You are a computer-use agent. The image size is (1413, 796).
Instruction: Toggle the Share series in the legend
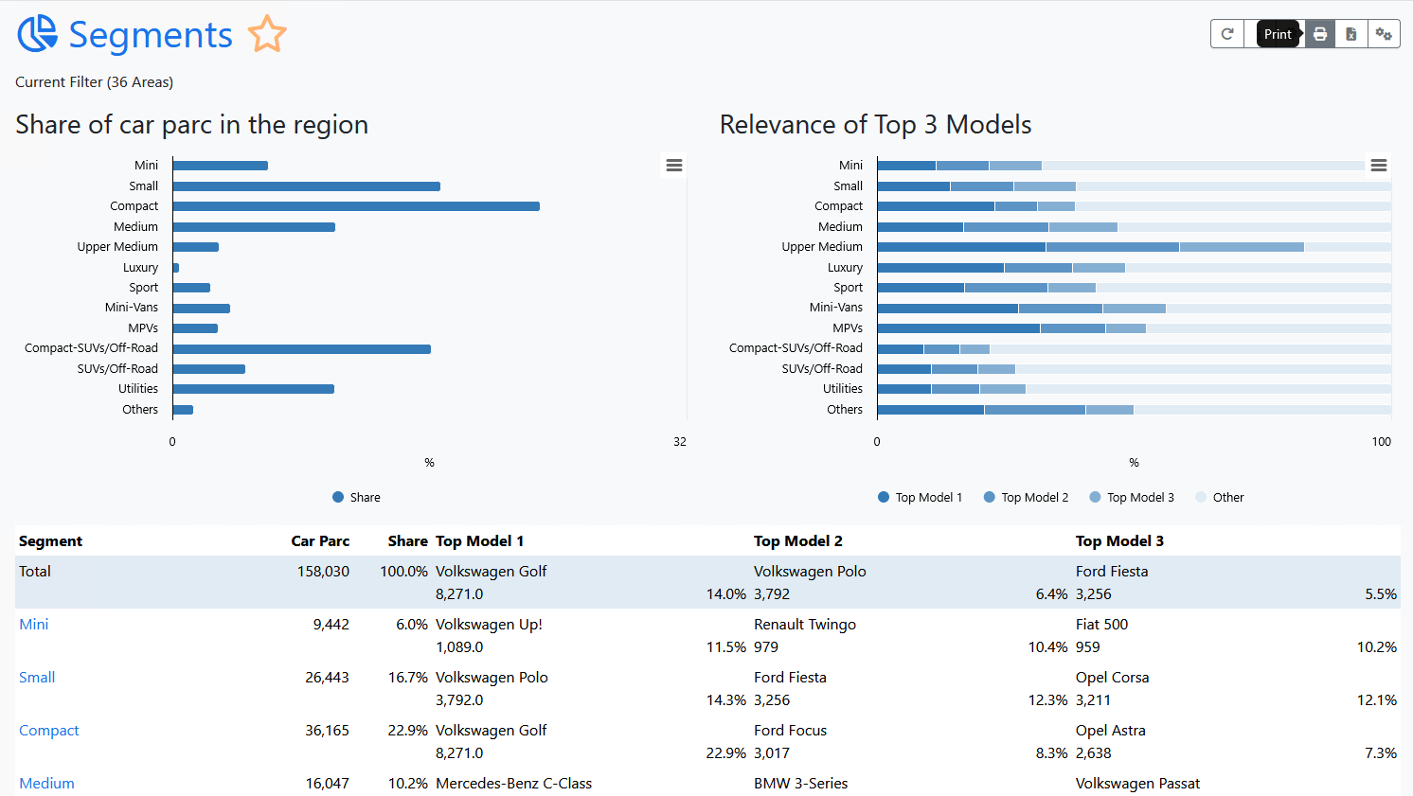[x=356, y=497]
